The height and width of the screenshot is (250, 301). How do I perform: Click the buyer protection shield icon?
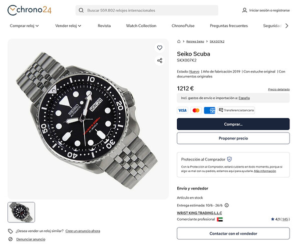tap(229, 159)
